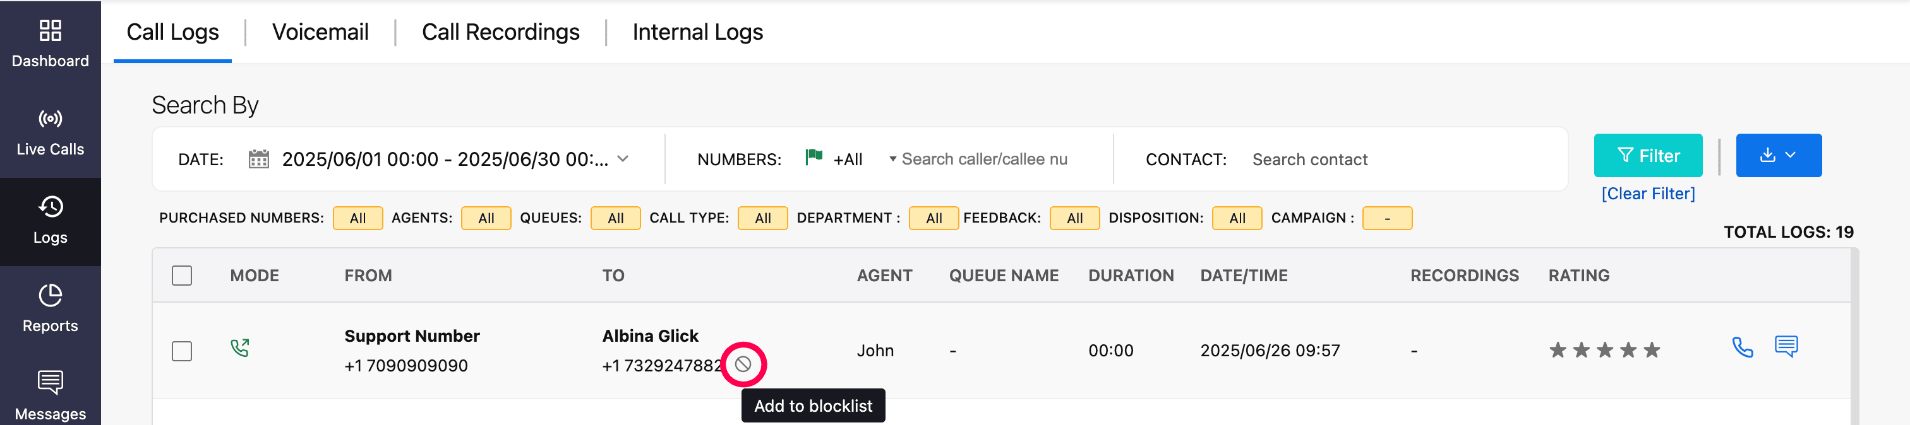
Task: Tick the select-all header checkbox
Action: coord(182,276)
